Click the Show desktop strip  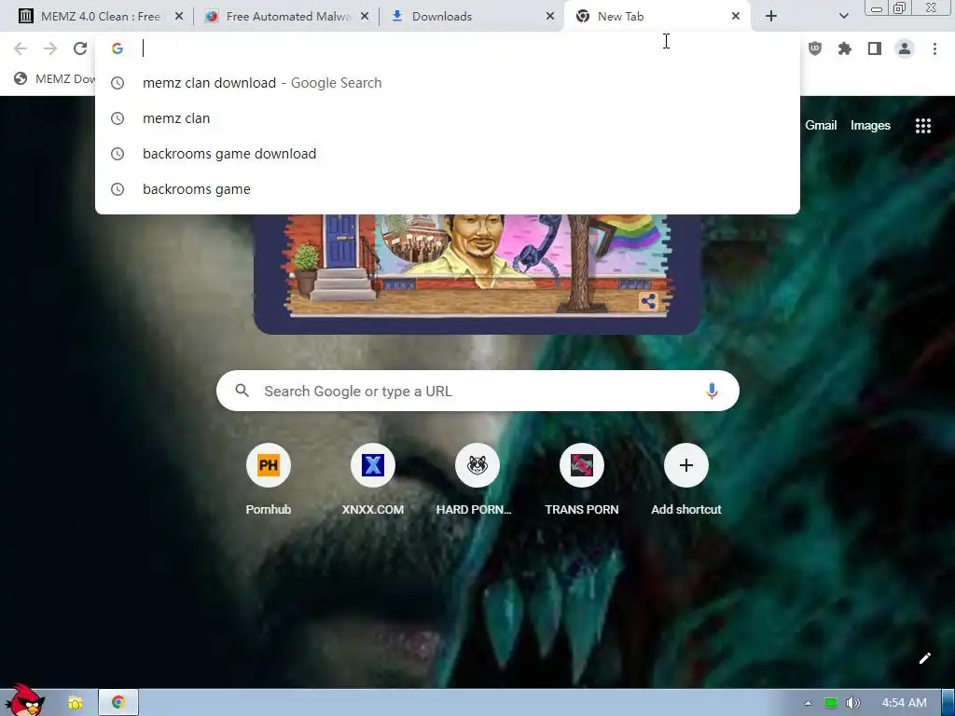948,703
